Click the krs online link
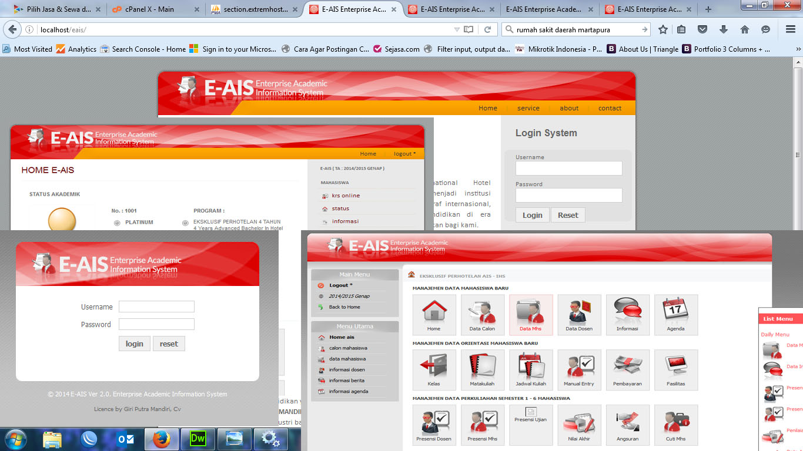 346,196
